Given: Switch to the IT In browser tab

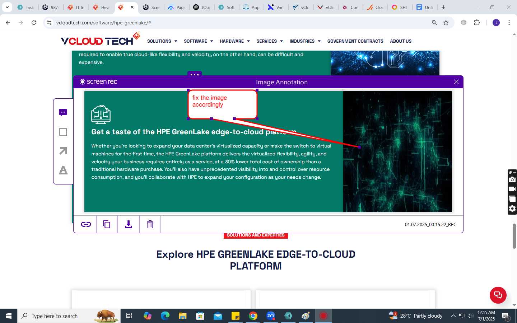Looking at the screenshot, I should [x=76, y=7].
